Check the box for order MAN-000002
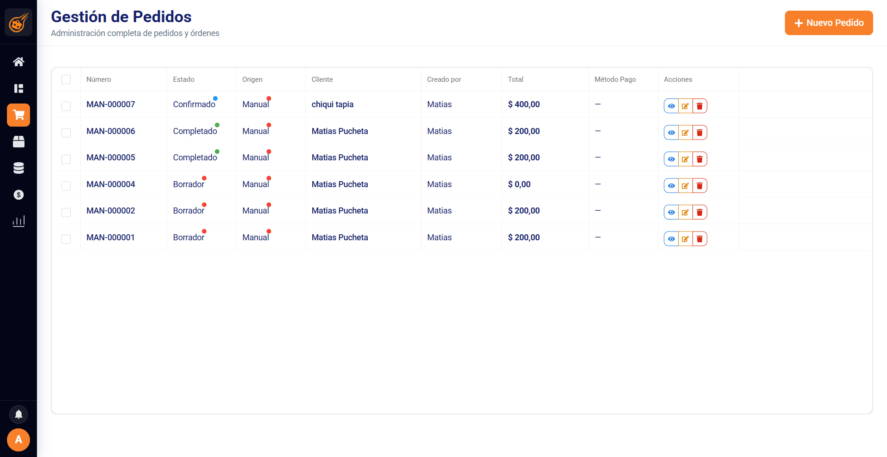The width and height of the screenshot is (887, 457). pyautogui.click(x=66, y=212)
